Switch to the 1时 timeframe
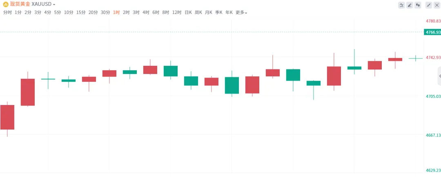This screenshot has height=179, width=441. pyautogui.click(x=116, y=13)
